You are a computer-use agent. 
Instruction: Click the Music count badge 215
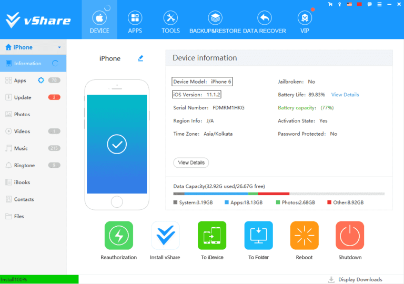pos(54,148)
